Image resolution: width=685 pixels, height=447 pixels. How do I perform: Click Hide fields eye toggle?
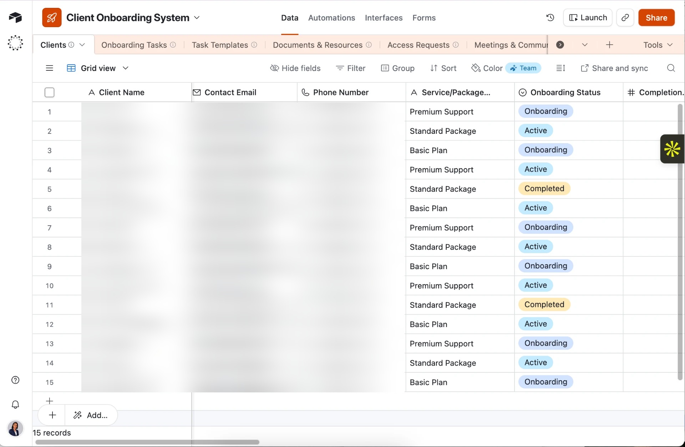pos(295,68)
